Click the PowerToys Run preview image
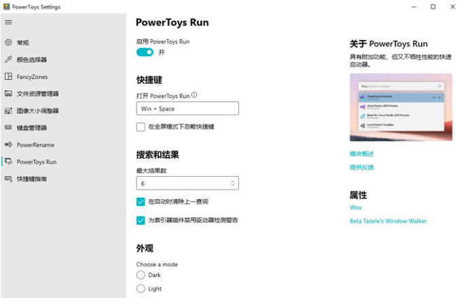 pyautogui.click(x=401, y=107)
